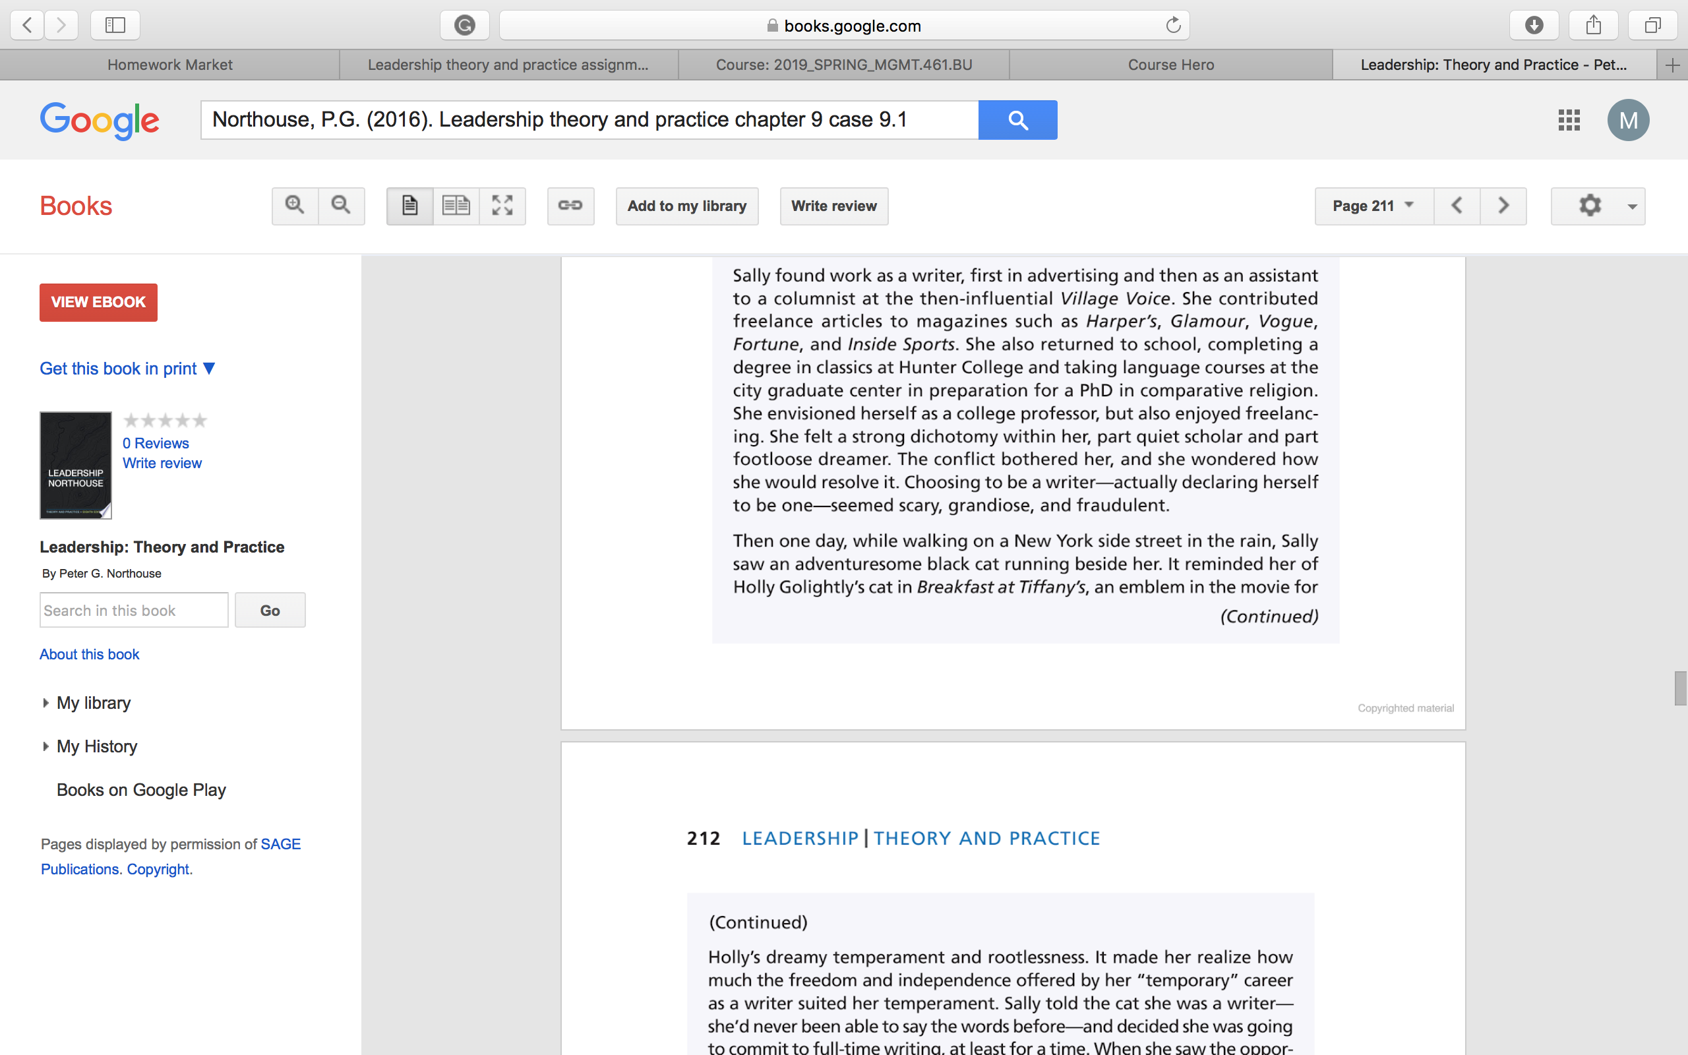This screenshot has height=1055, width=1688.
Task: Click the Leadership book cover thumbnail
Action: (x=76, y=466)
